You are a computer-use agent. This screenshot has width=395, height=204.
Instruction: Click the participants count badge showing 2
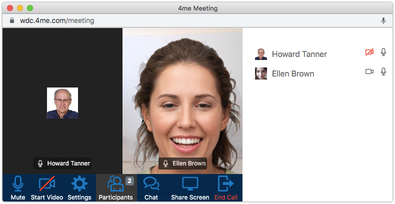coord(129,181)
